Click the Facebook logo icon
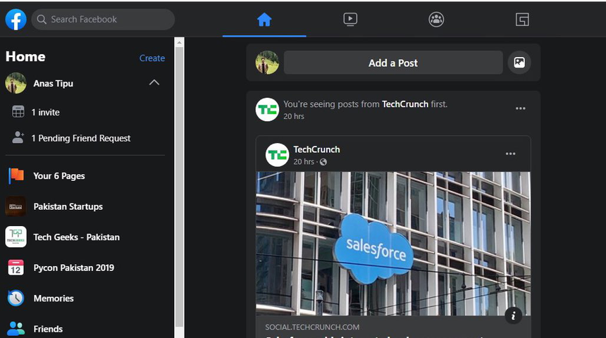 [x=16, y=19]
